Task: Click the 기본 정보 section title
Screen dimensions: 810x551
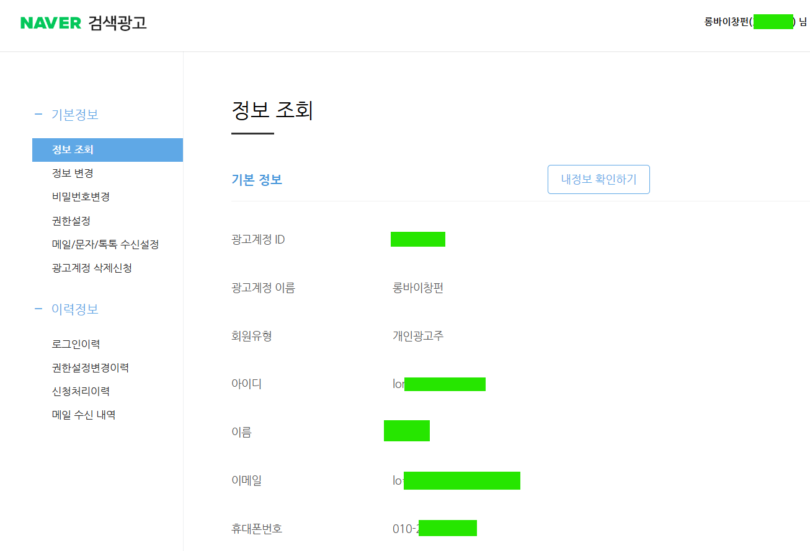Action: click(257, 180)
